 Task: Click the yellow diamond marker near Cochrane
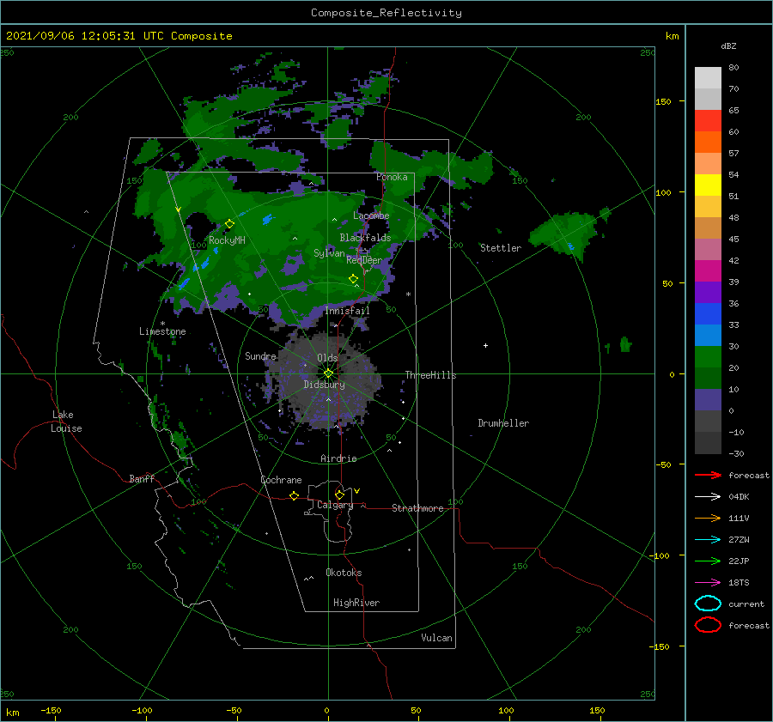(x=295, y=495)
